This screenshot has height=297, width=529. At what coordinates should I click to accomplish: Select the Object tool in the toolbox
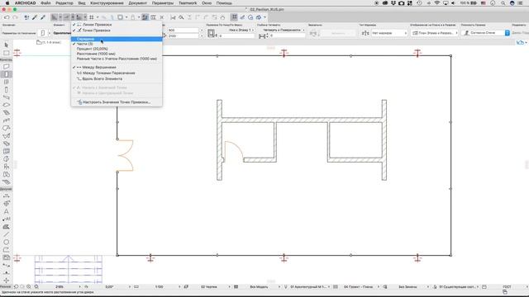pyautogui.click(x=6, y=167)
